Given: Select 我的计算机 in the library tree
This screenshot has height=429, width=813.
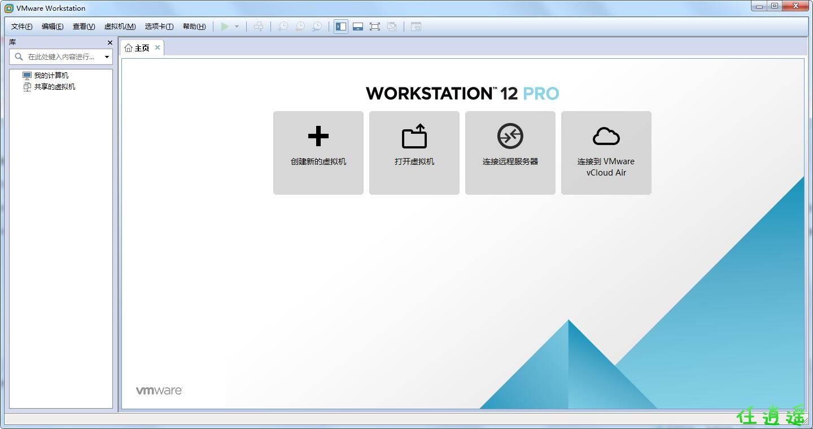Looking at the screenshot, I should click(51, 76).
